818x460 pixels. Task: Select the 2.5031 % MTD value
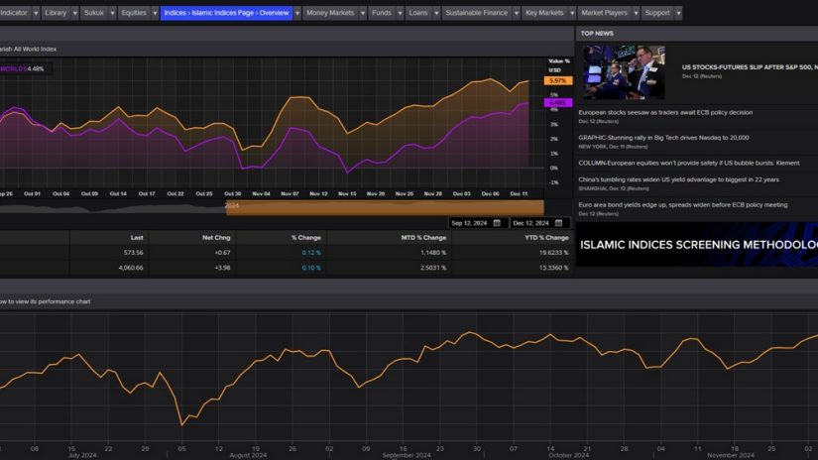pos(433,268)
